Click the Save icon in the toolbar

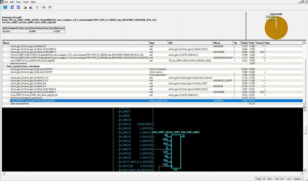[x=5, y=7]
